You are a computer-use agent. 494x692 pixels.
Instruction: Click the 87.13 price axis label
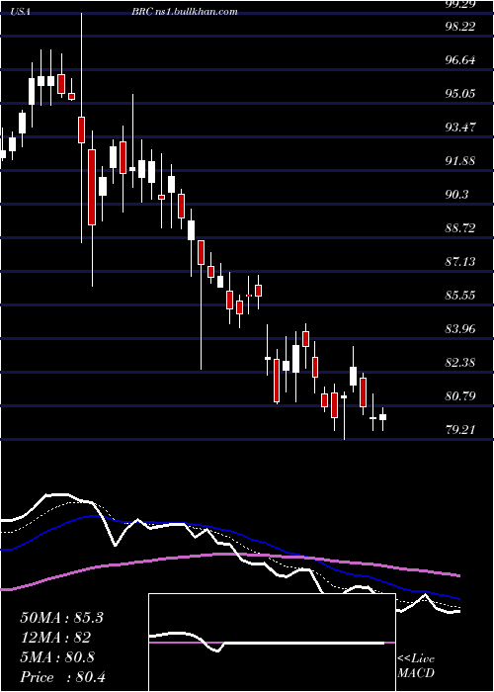click(x=461, y=261)
